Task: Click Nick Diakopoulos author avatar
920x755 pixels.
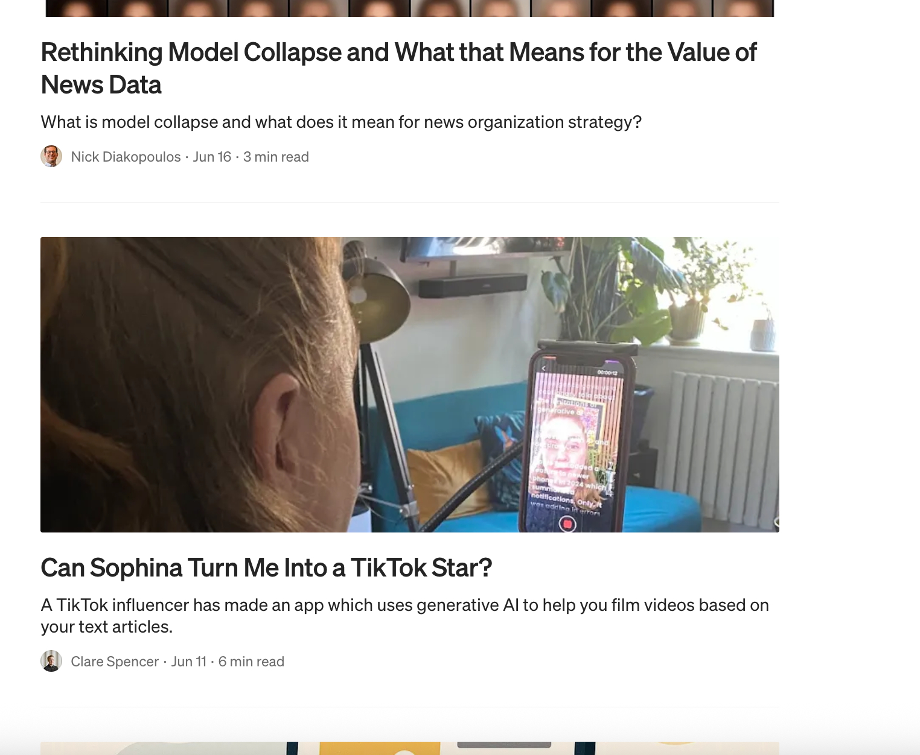Action: click(51, 156)
